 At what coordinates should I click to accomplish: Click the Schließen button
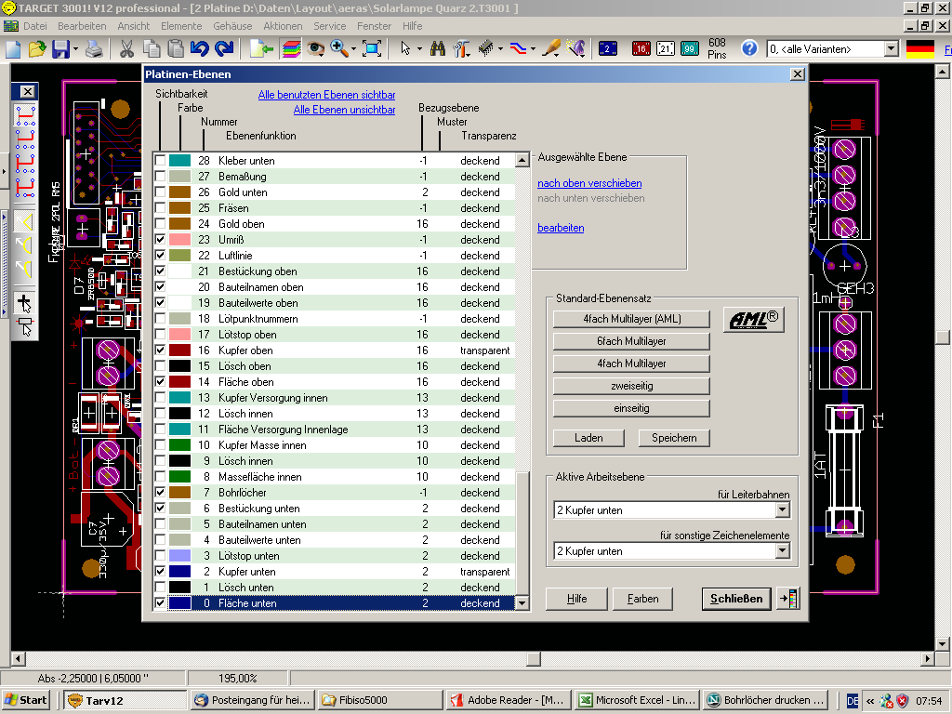point(736,599)
